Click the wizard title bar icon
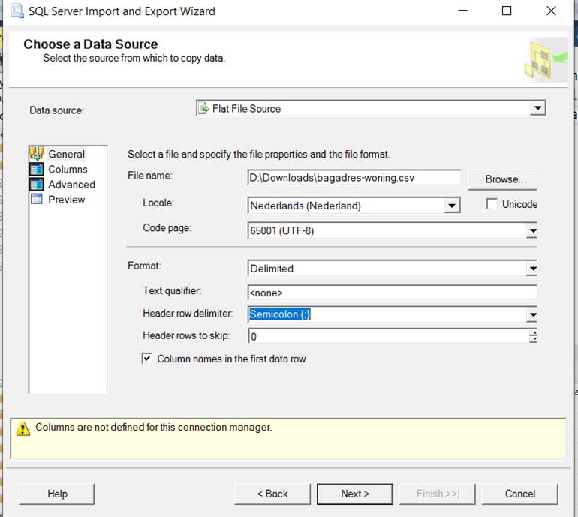The height and width of the screenshot is (517, 578). click(17, 11)
